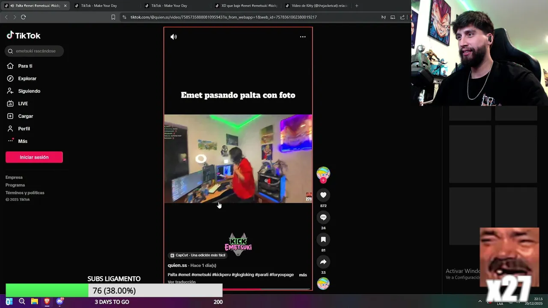Expand Términos y políticas section
Image resolution: width=548 pixels, height=308 pixels.
25,193
